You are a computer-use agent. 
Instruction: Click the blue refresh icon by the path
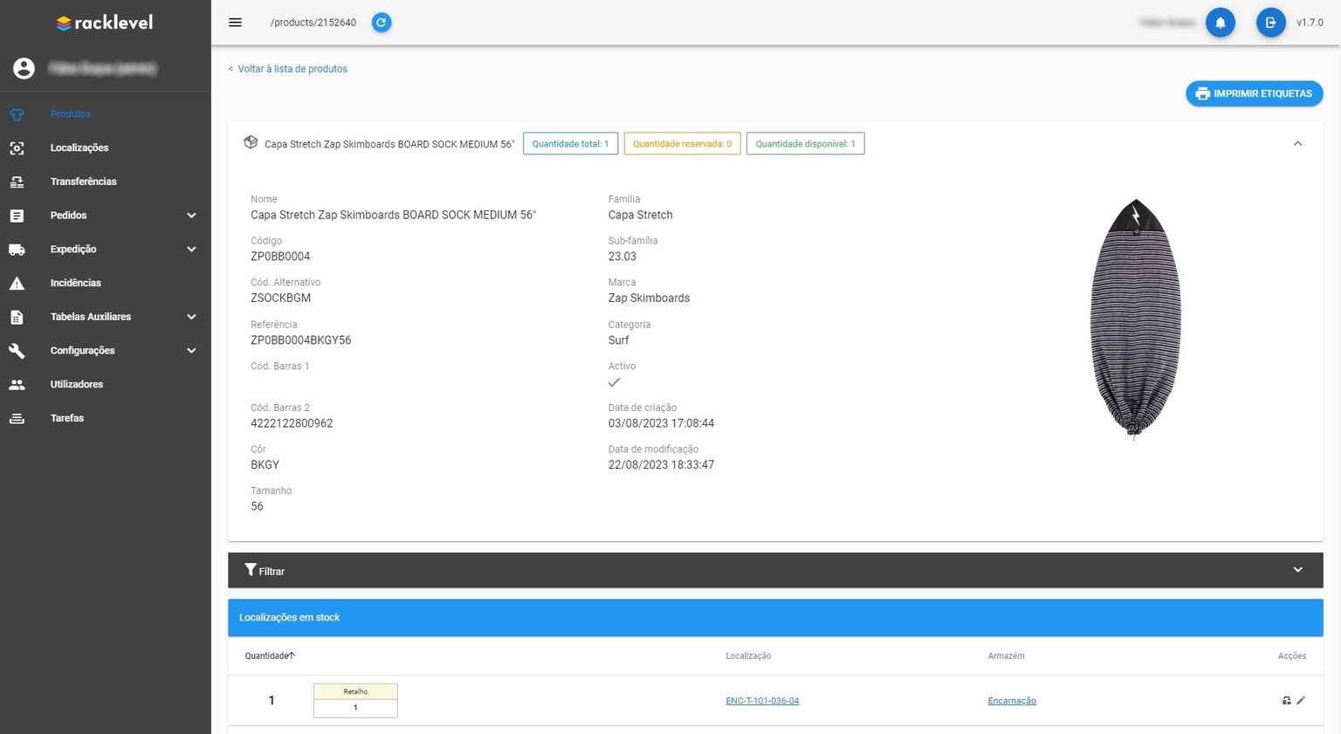(x=382, y=23)
